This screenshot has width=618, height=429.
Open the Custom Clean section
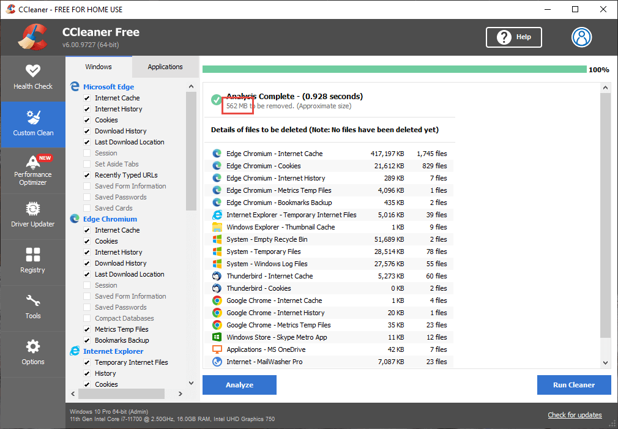32,124
